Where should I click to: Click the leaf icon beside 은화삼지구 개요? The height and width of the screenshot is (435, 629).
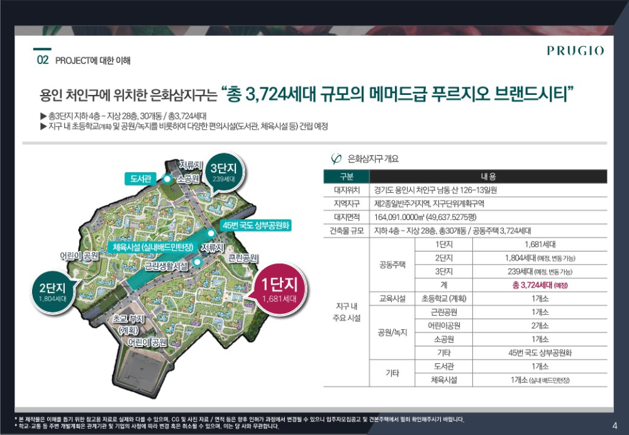(x=336, y=159)
